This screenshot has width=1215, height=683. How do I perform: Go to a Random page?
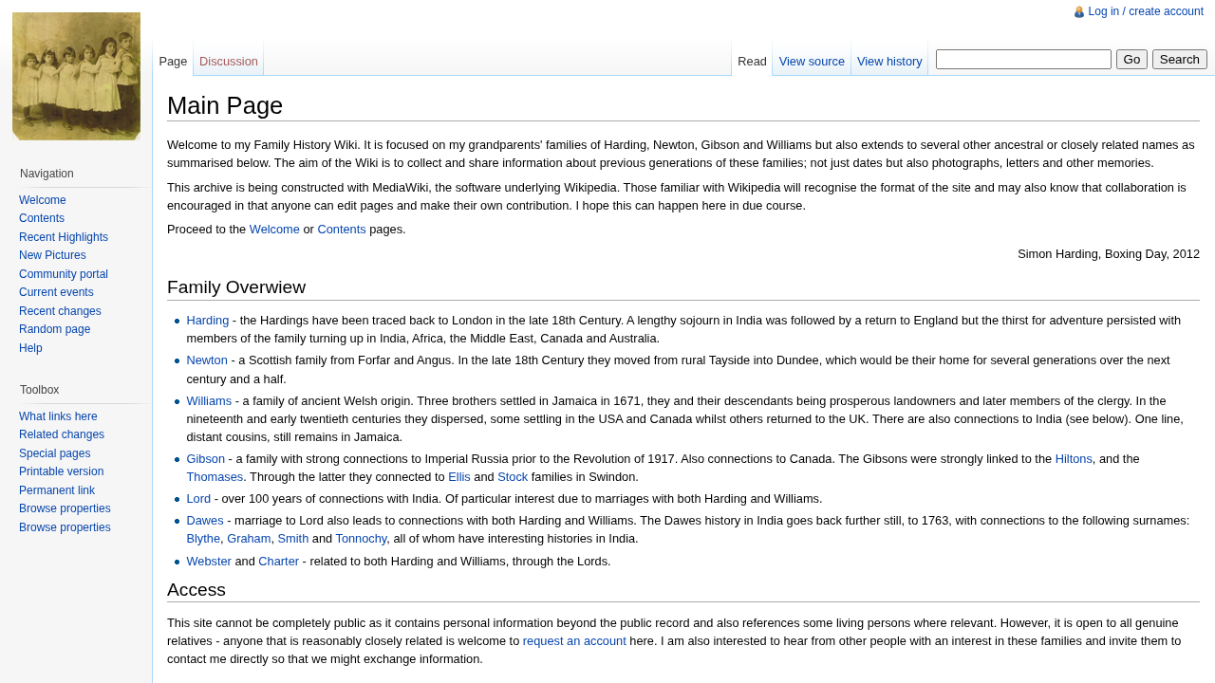pyautogui.click(x=54, y=329)
